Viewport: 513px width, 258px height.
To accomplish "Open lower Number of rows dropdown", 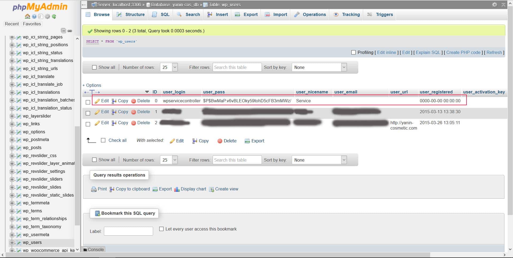I will (x=169, y=160).
